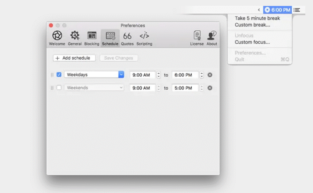Open the General gear settings pane
The image size is (313, 193).
[75, 38]
